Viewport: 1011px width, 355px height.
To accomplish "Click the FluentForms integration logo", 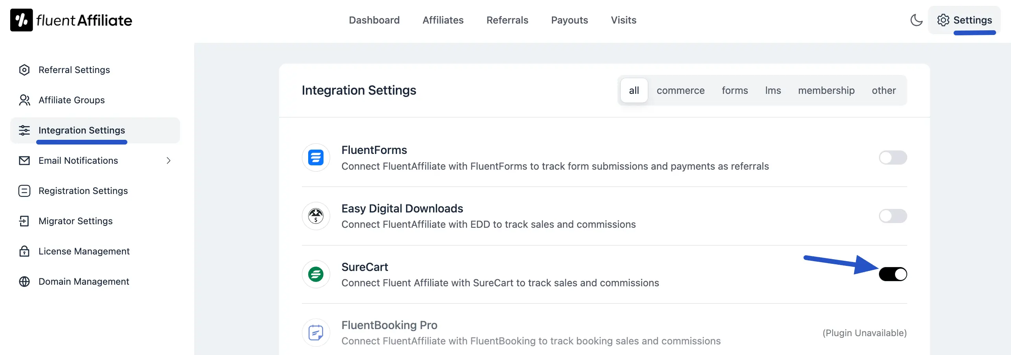I will click(x=316, y=157).
